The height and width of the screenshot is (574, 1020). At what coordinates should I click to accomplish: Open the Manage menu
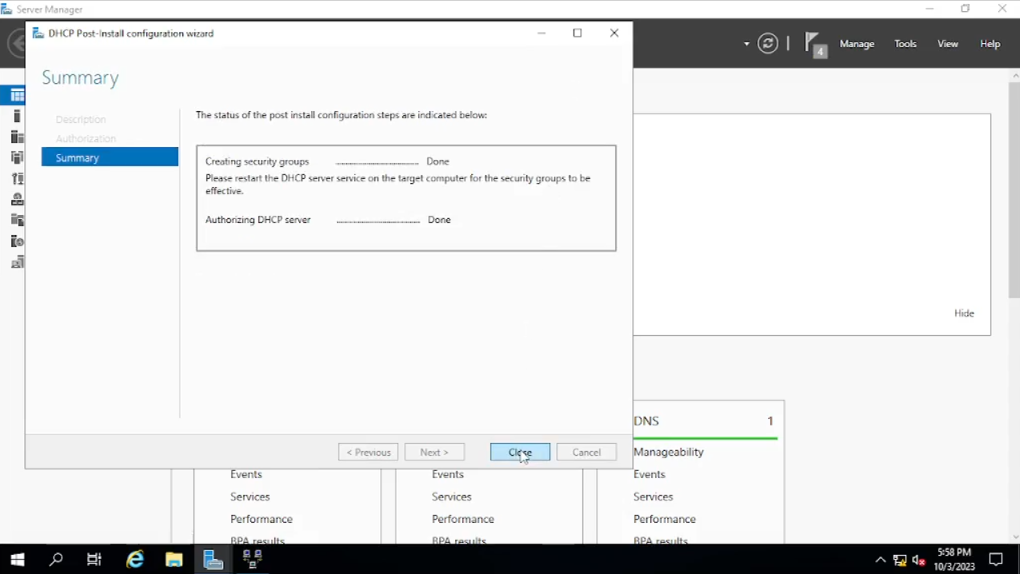[857, 44]
